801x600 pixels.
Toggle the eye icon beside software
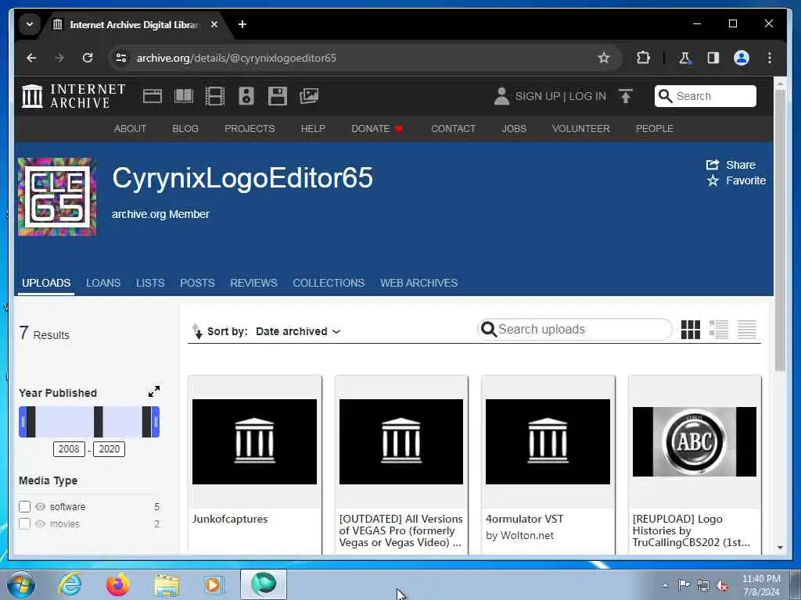point(41,506)
